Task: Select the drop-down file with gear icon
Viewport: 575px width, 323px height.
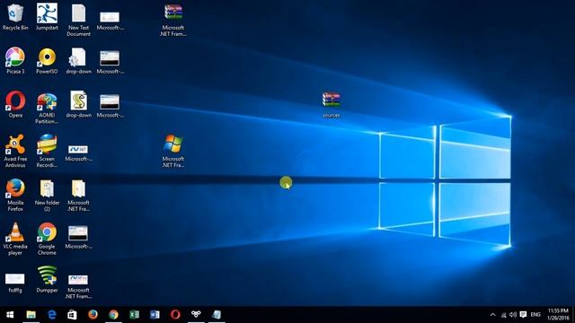Action: (78, 61)
